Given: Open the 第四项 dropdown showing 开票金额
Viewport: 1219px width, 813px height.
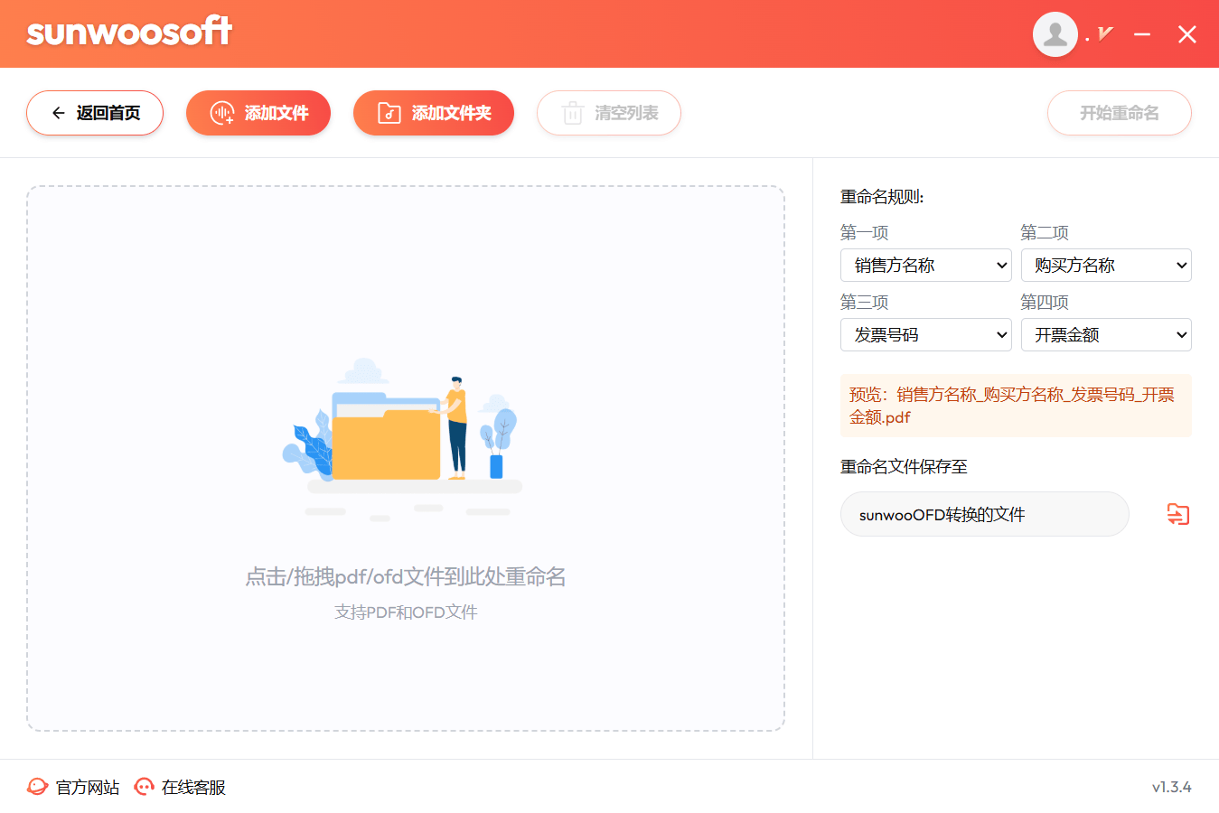Looking at the screenshot, I should 1105,335.
